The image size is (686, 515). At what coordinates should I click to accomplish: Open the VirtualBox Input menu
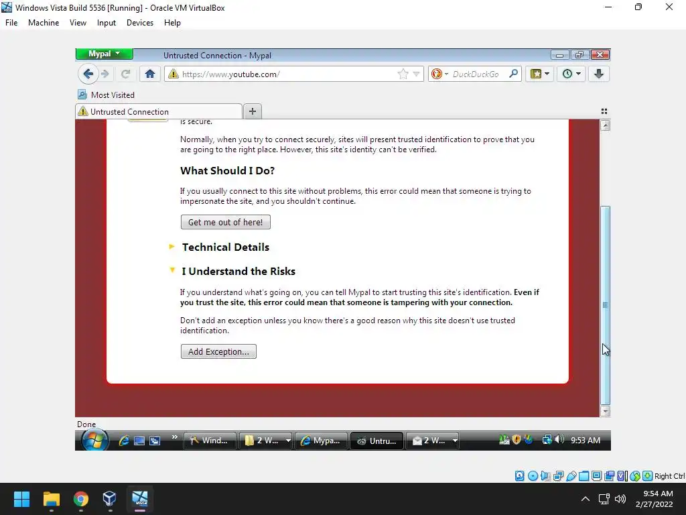tap(107, 23)
